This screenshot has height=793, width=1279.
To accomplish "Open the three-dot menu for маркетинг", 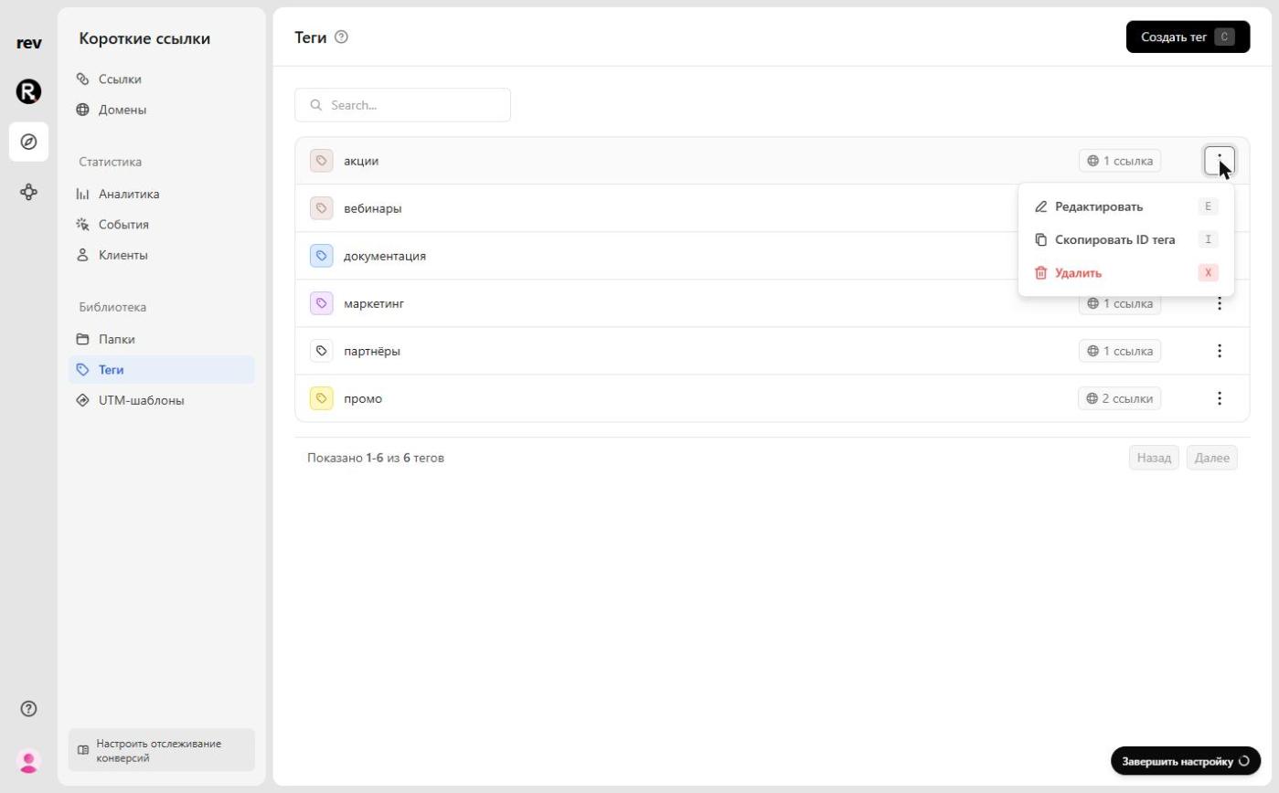I will point(1219,303).
